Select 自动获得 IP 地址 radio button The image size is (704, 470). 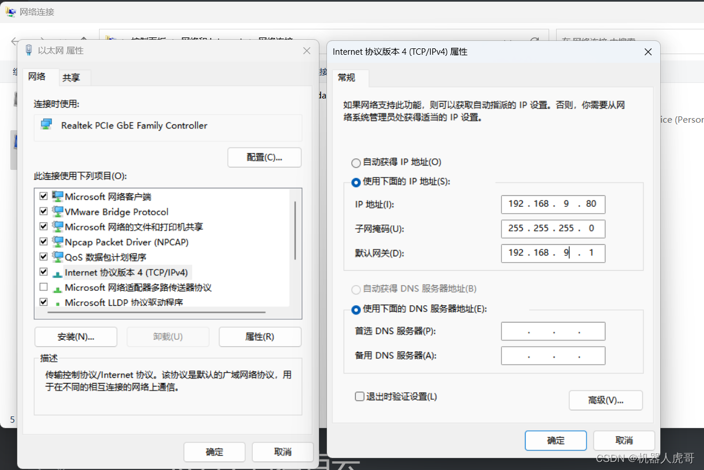click(356, 162)
